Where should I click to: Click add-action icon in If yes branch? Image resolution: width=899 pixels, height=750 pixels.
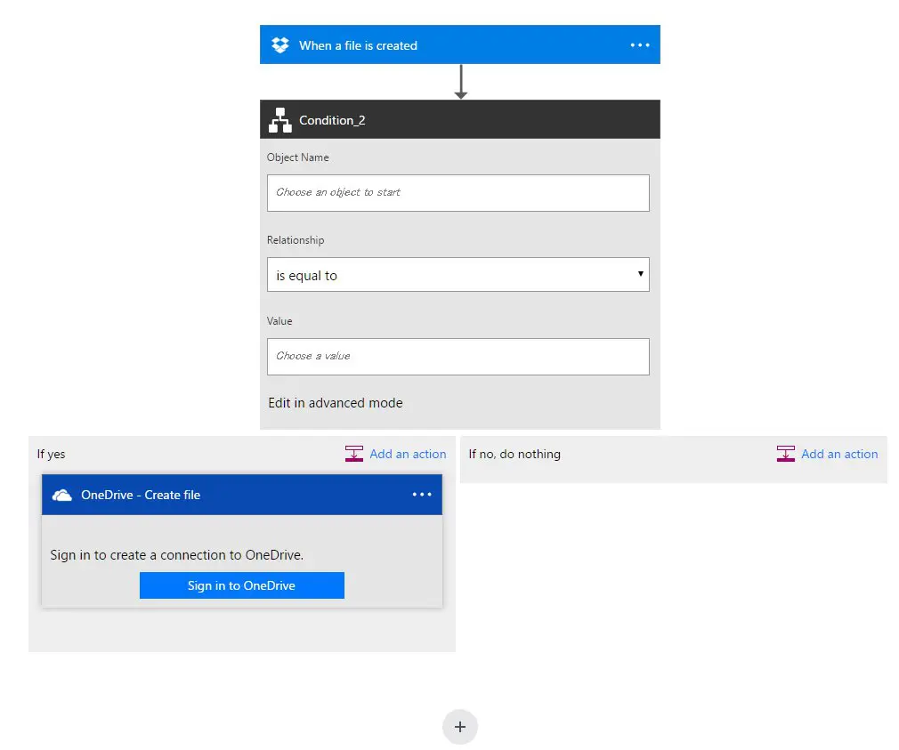coord(353,454)
